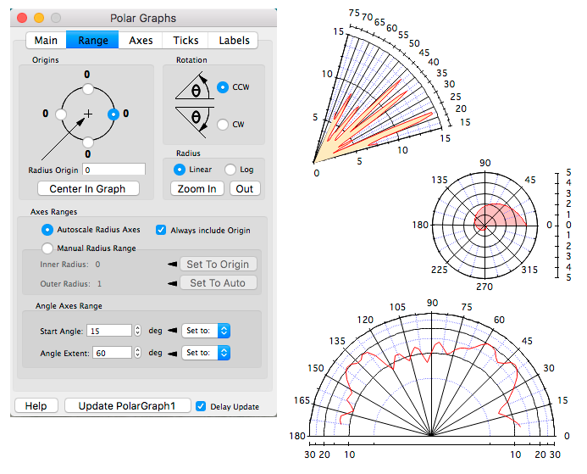Toggle Always include Origin checkbox
This screenshot has height=474, width=587.
coord(161,230)
